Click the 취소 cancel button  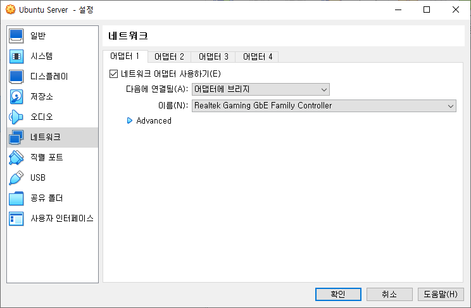(389, 294)
